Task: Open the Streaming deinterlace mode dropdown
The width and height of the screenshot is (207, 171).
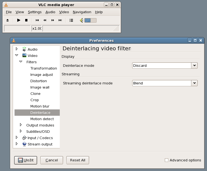Action: (194, 83)
